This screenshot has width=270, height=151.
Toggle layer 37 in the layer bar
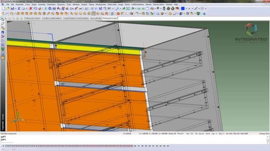click(x=139, y=146)
